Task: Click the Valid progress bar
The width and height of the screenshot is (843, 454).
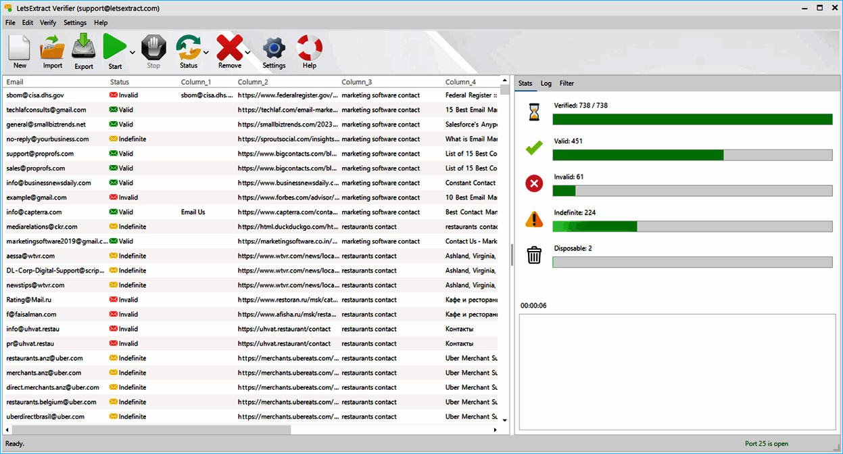Action: pos(692,155)
